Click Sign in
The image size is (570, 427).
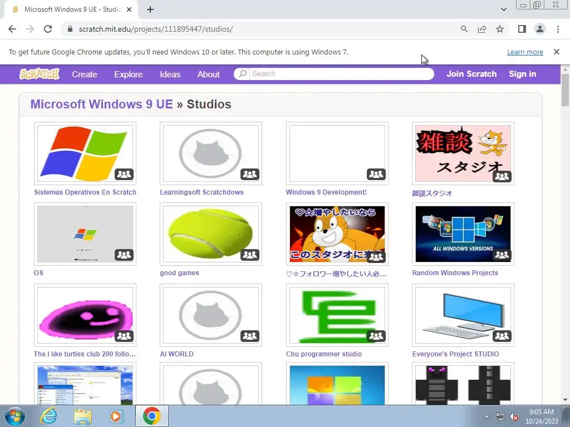pos(522,74)
